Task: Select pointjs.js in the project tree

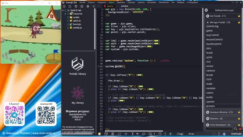Action: click(77, 28)
